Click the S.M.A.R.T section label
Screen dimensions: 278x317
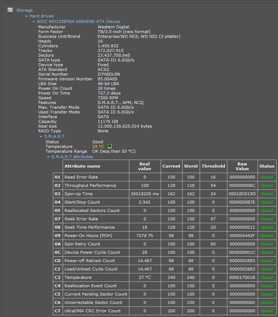54,136
